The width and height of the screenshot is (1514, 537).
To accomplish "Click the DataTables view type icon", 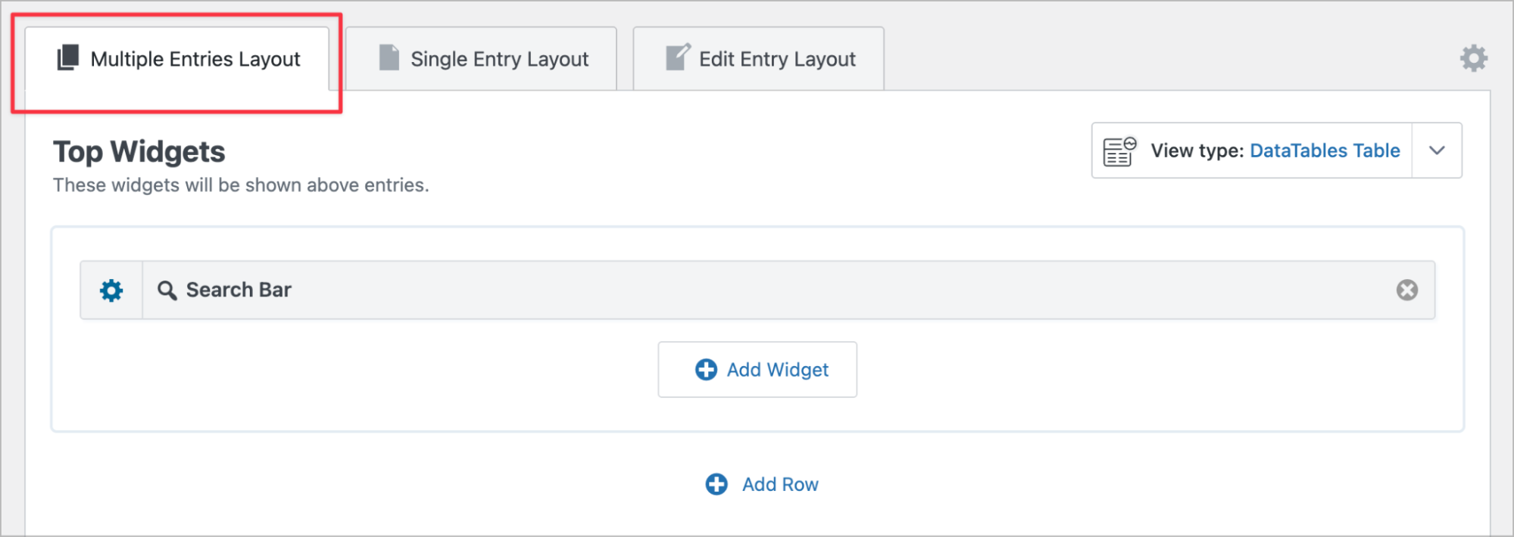I will (x=1119, y=151).
